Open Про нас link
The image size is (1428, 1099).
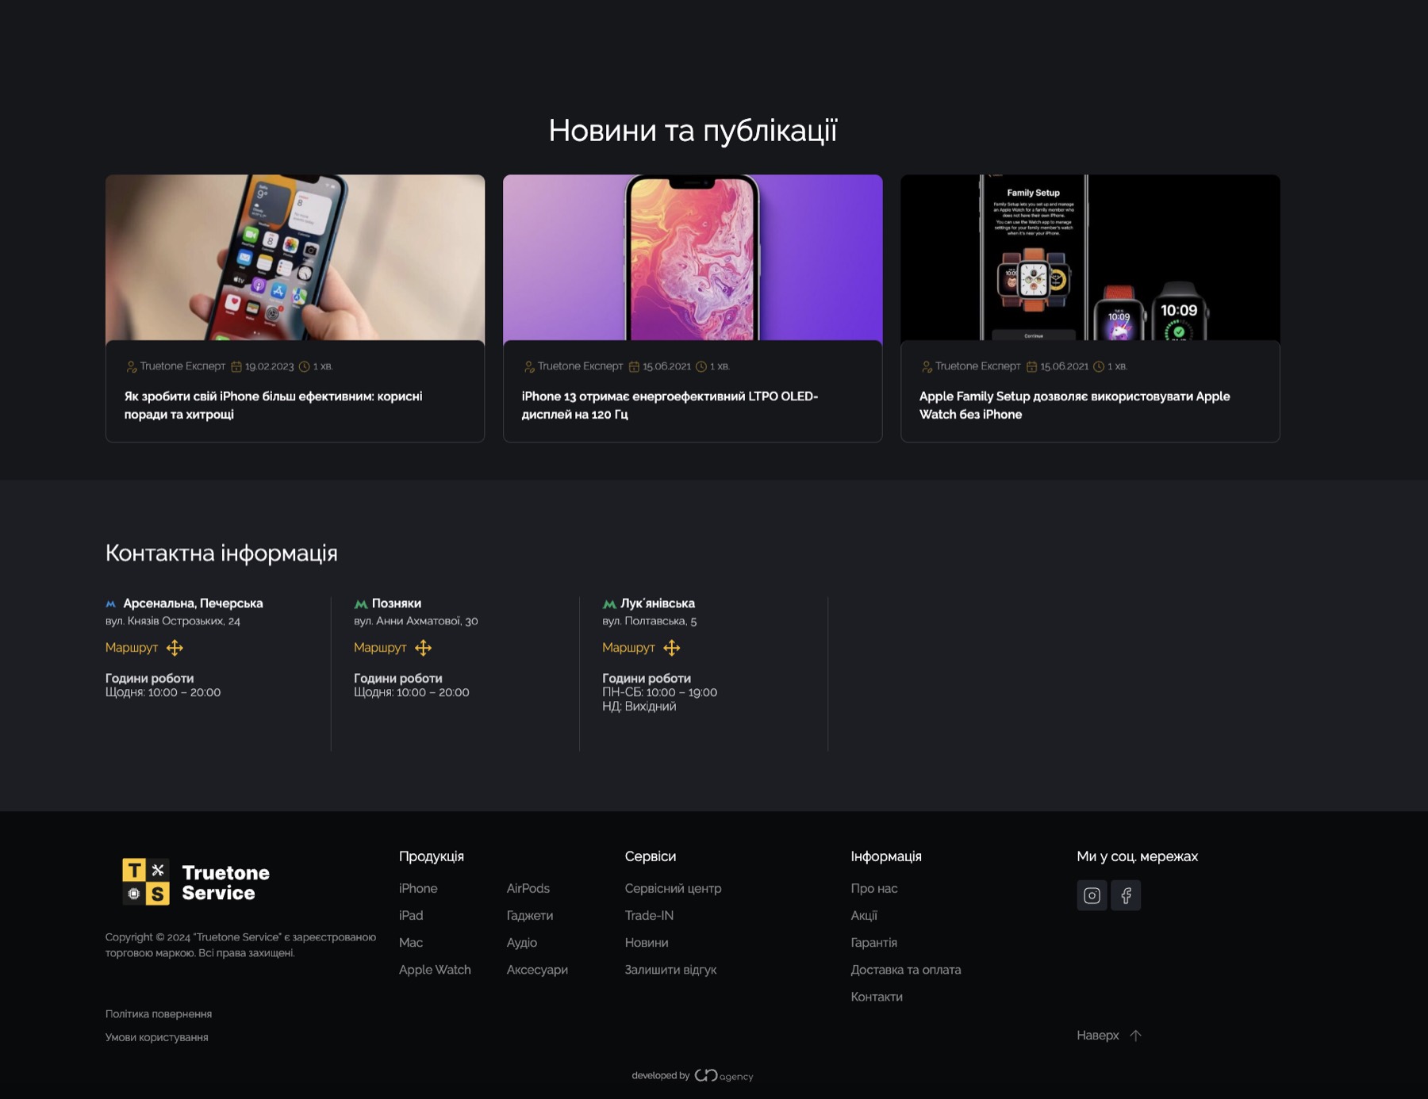874,888
